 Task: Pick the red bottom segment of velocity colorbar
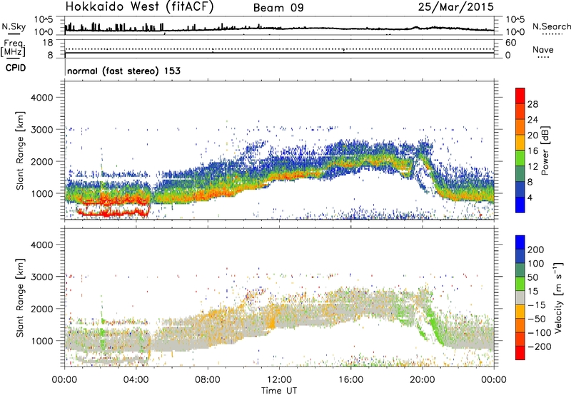[x=520, y=353]
